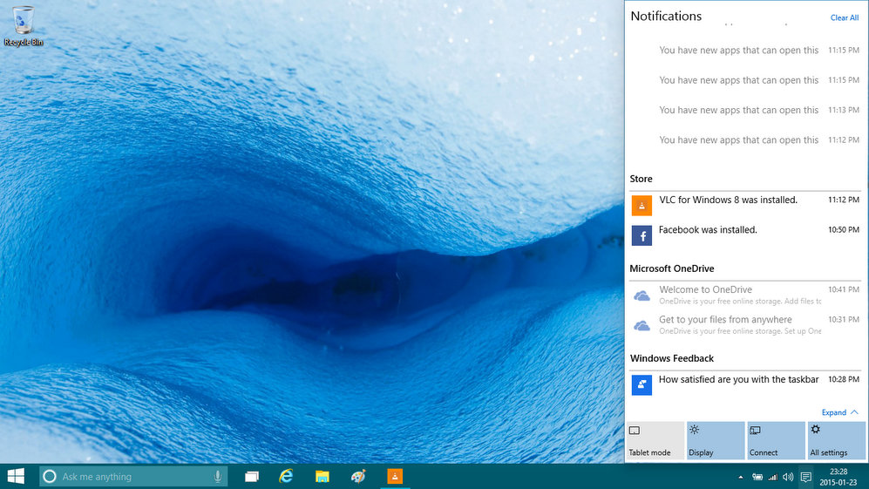869x489 pixels.
Task: Open the VLC for Windows 8 installed notification
Action: pos(728,200)
